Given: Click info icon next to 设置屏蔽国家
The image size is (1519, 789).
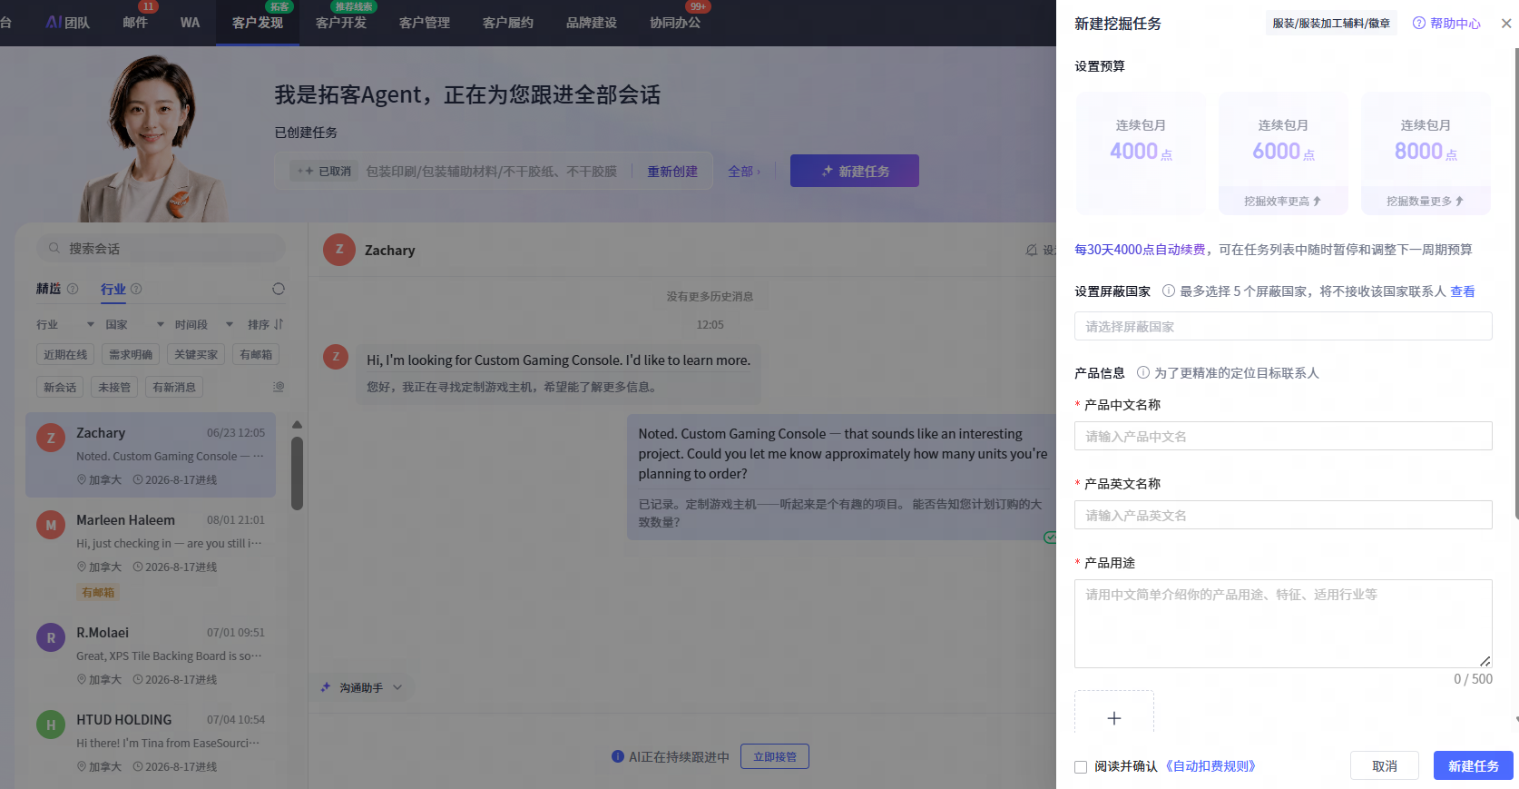Looking at the screenshot, I should (x=1169, y=291).
